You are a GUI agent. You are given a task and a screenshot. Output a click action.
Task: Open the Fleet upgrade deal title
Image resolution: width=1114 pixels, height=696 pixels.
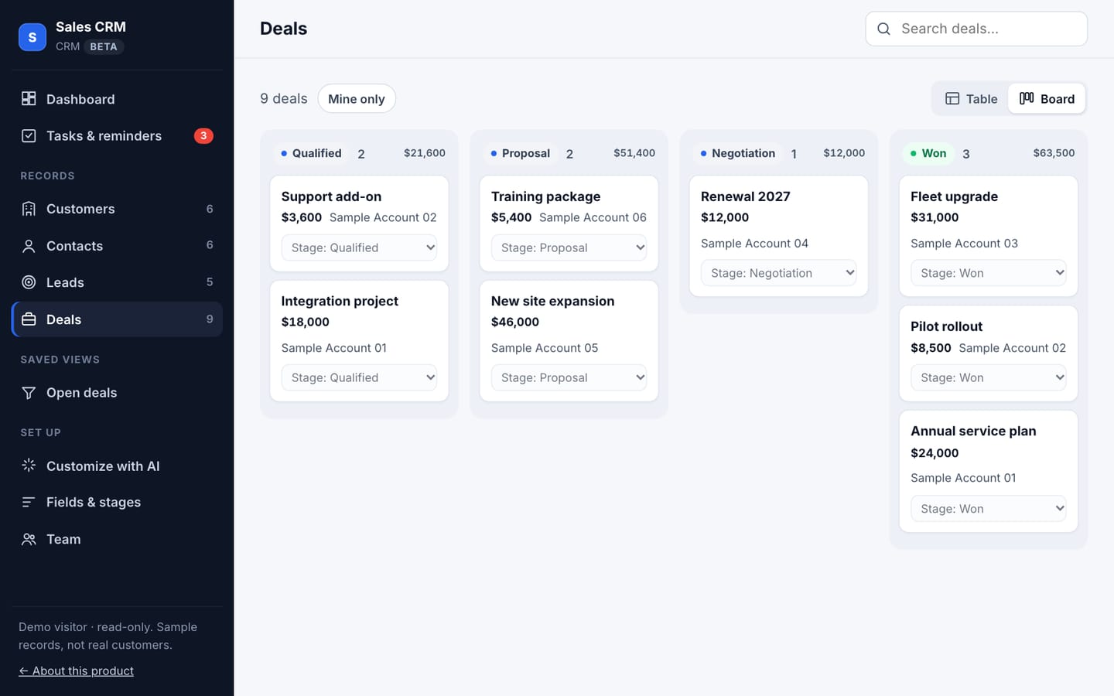point(954,196)
